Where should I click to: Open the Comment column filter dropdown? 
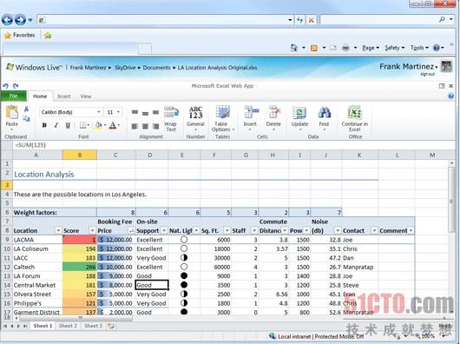tap(411, 231)
